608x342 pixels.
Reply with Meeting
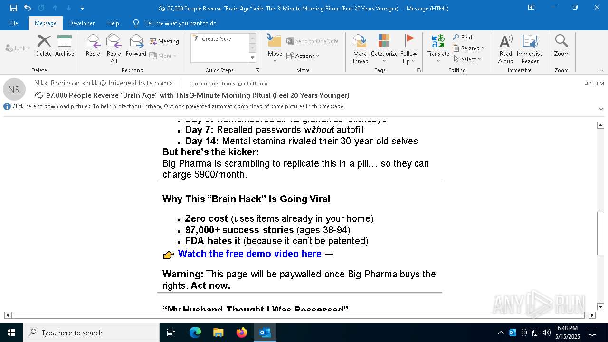point(164,41)
